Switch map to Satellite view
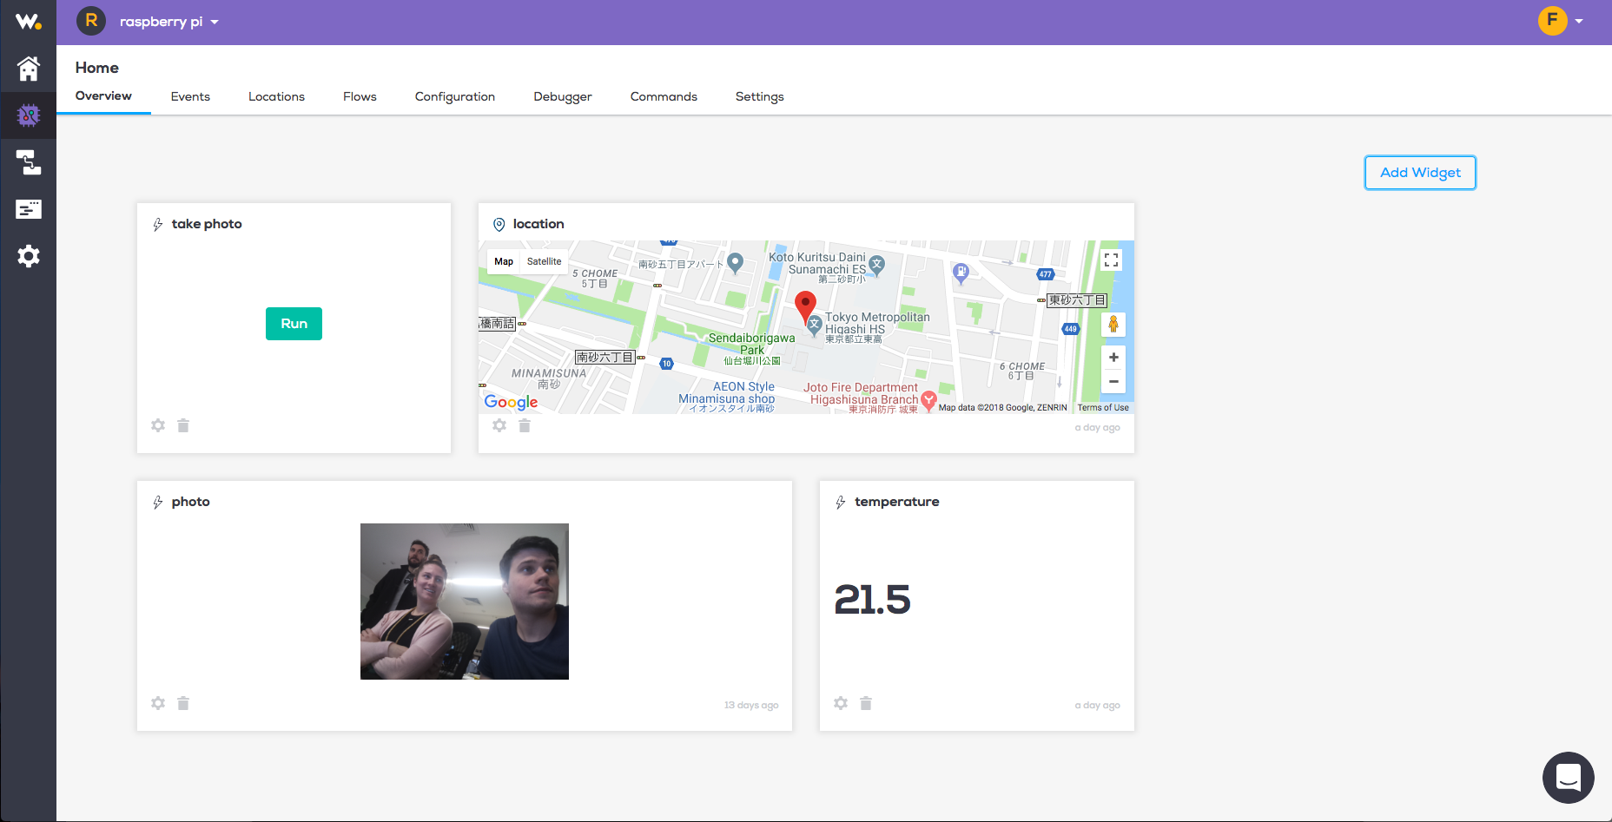The width and height of the screenshot is (1612, 822). coord(545,261)
